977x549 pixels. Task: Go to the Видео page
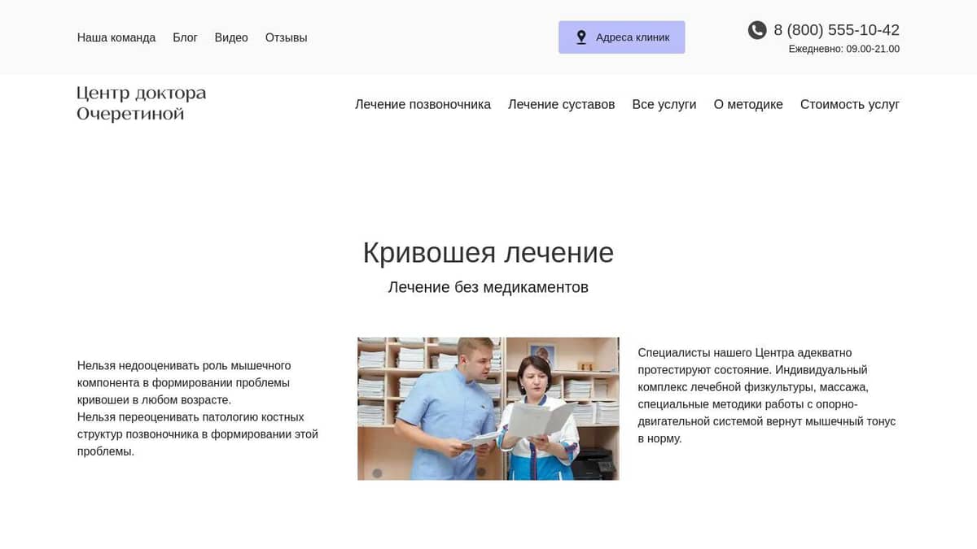coord(231,37)
